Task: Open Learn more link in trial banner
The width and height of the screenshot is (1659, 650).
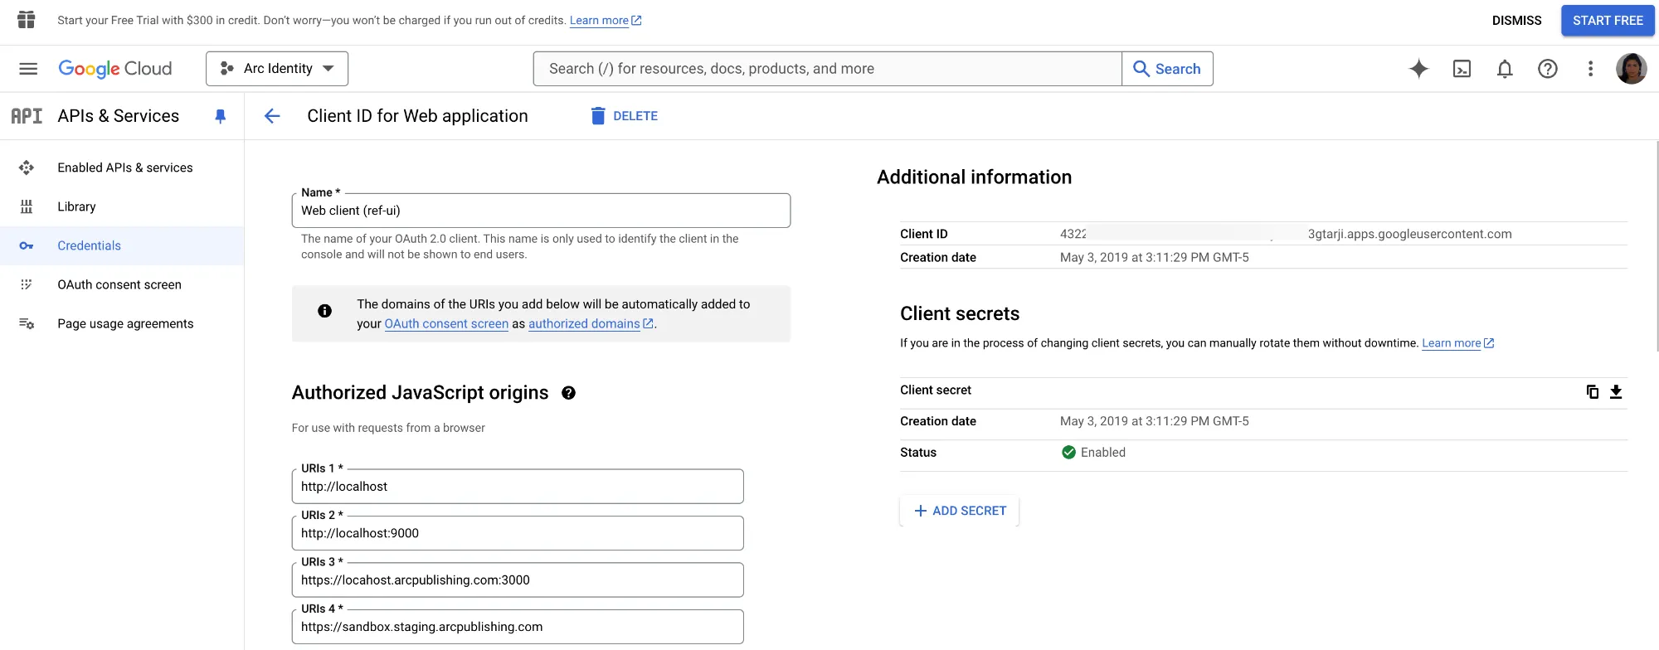Action: 606,21
